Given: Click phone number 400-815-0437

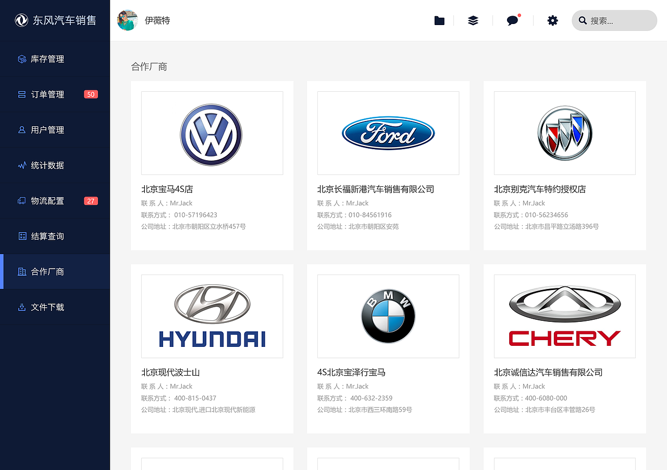Looking at the screenshot, I should point(195,398).
